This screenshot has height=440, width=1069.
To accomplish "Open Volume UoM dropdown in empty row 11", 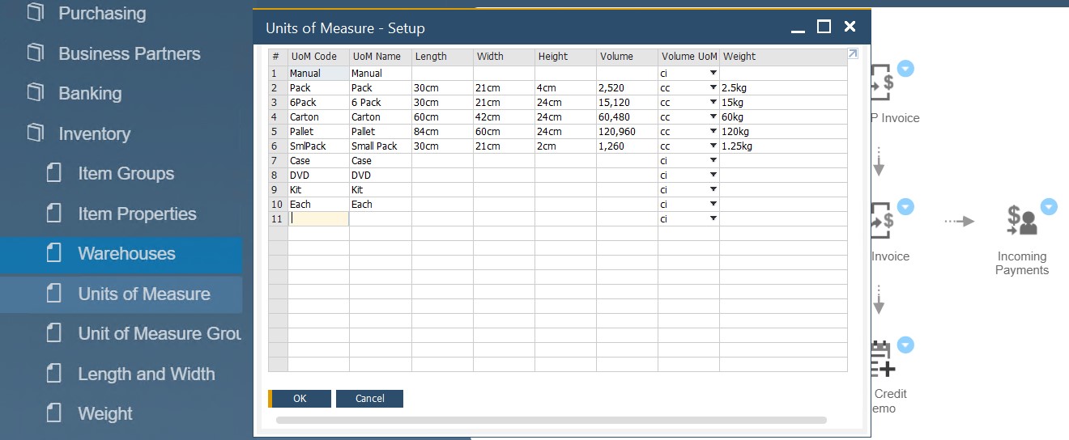I will tap(713, 218).
